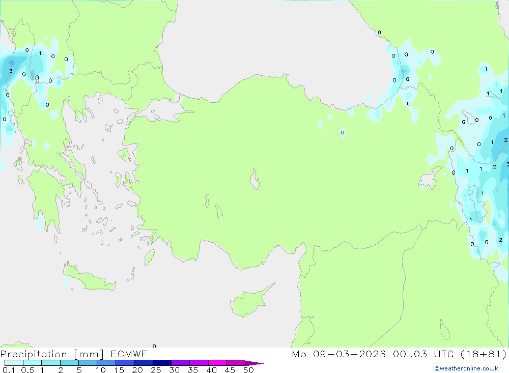This screenshot has width=509, height=373.
Task: Click the '10' legend tick label
Action: point(101,370)
